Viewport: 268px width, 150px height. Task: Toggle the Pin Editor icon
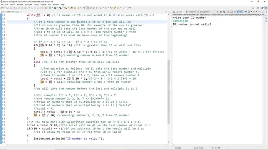[x=129, y=8]
